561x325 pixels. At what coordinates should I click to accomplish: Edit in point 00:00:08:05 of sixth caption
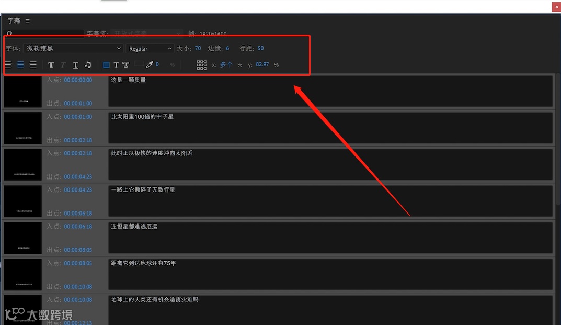point(78,263)
